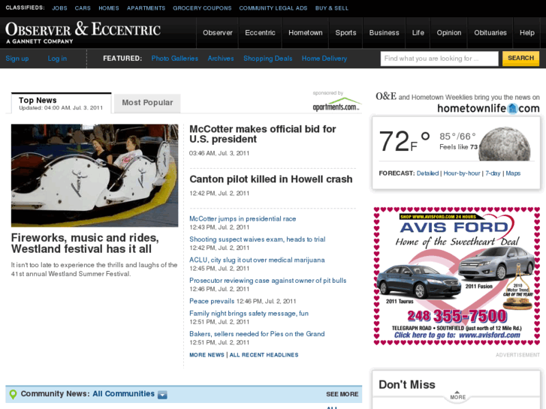Select the Top News tab

62,103
